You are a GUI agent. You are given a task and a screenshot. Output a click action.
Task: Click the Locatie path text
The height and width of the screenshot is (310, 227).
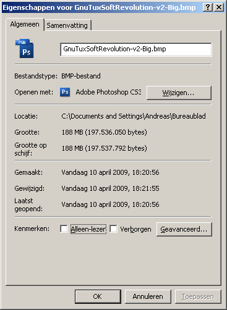(x=134, y=116)
